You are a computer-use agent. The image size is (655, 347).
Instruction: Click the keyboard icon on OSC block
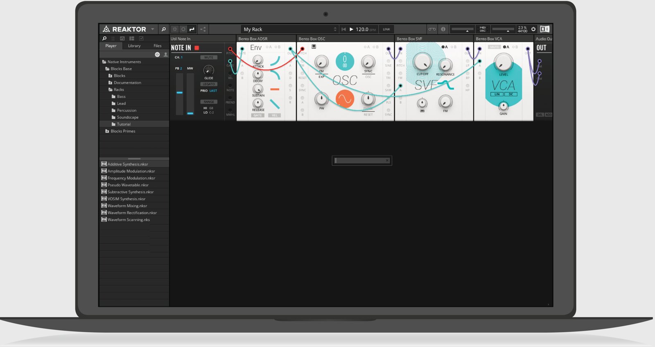[314, 47]
